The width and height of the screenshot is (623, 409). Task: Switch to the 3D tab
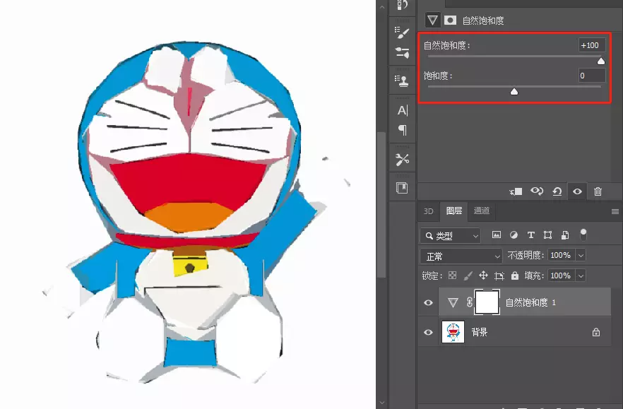(x=428, y=211)
